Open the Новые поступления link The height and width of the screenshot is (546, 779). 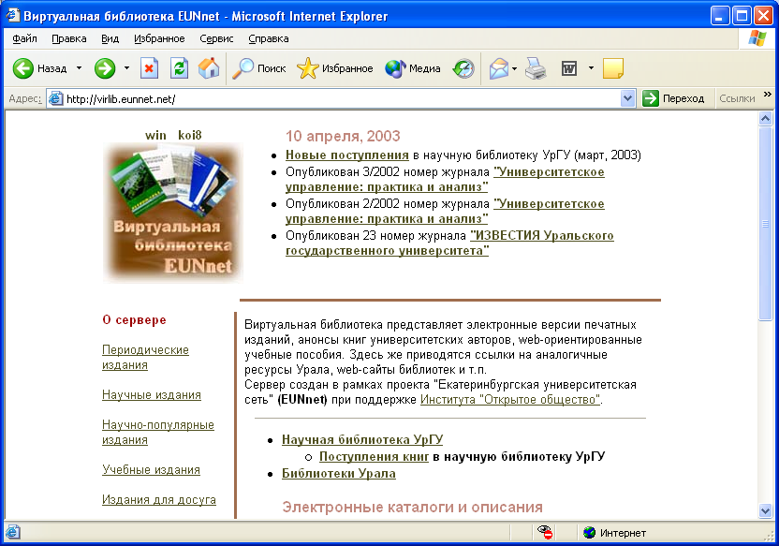[346, 155]
